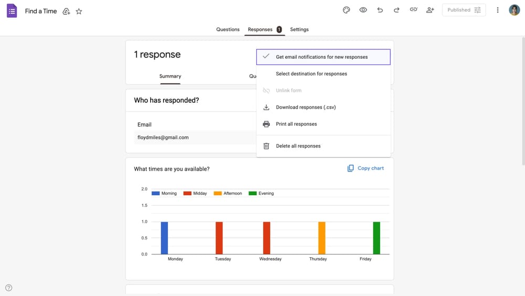
Task: Click Copy chart link
Action: click(x=365, y=168)
